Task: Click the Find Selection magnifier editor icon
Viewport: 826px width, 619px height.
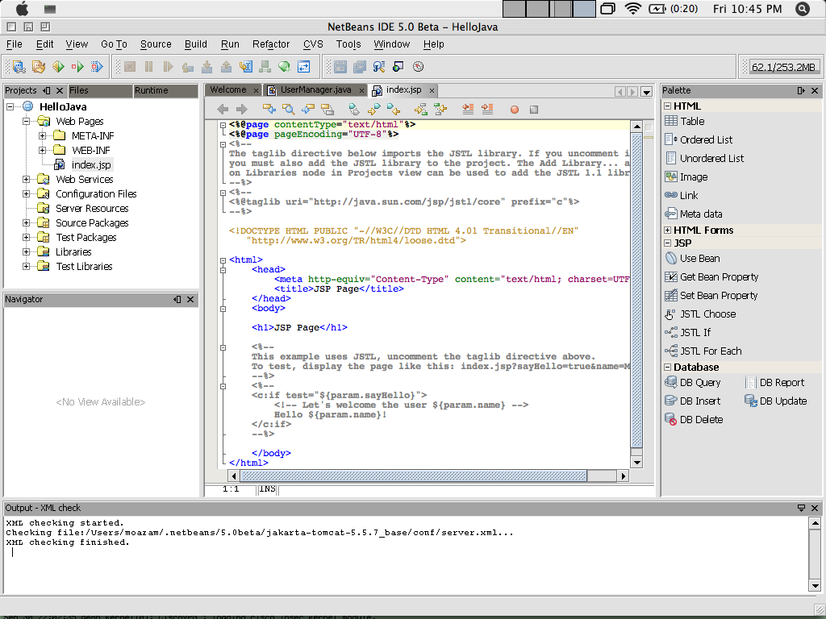Action: (288, 110)
